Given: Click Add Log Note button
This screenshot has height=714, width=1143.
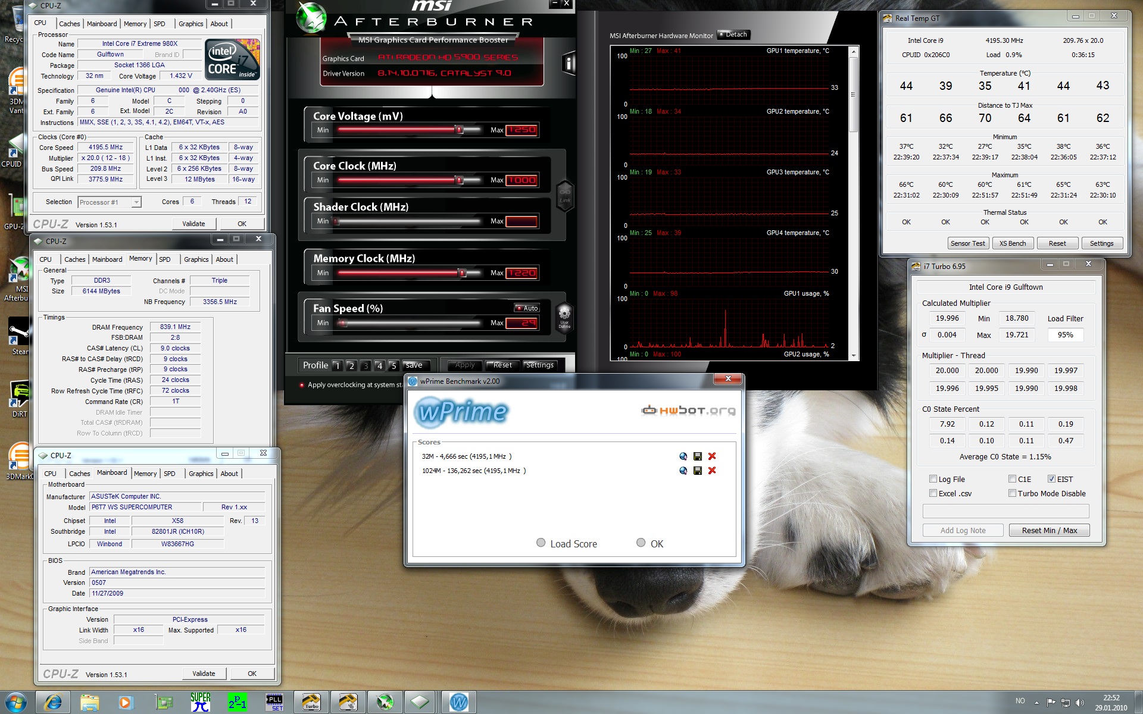Looking at the screenshot, I should coord(963,530).
